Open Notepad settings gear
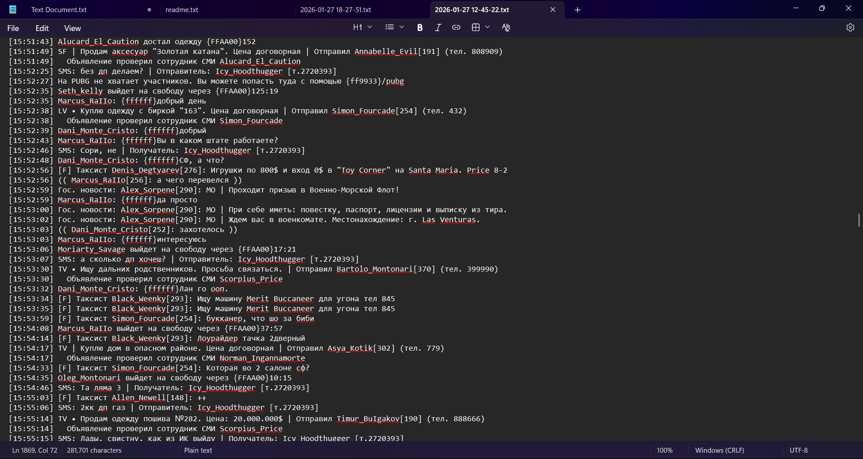Image resolution: width=863 pixels, height=459 pixels. tap(850, 27)
